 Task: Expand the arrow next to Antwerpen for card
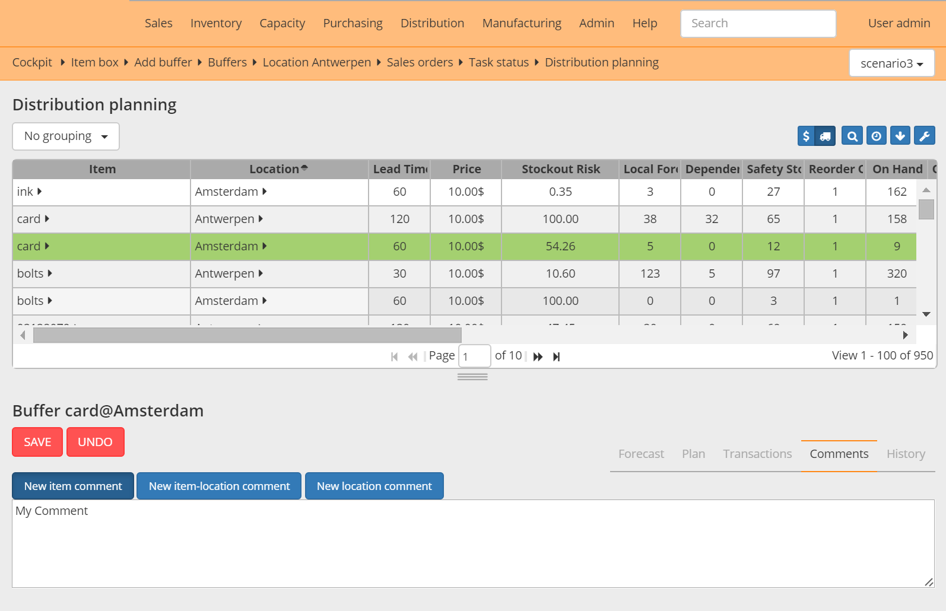(x=261, y=219)
